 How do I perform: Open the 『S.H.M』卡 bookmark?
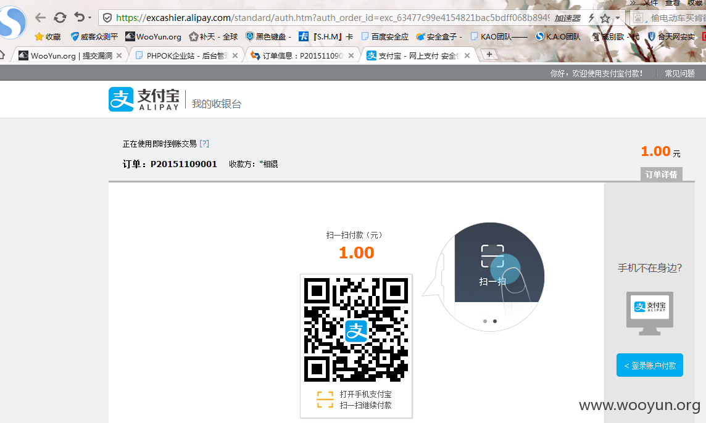coord(326,36)
